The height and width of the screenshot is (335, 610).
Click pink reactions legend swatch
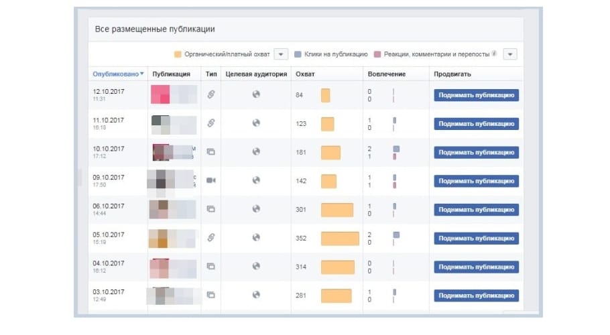click(x=377, y=54)
